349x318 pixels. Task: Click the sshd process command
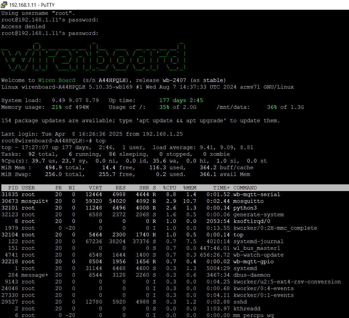[x=240, y=302]
